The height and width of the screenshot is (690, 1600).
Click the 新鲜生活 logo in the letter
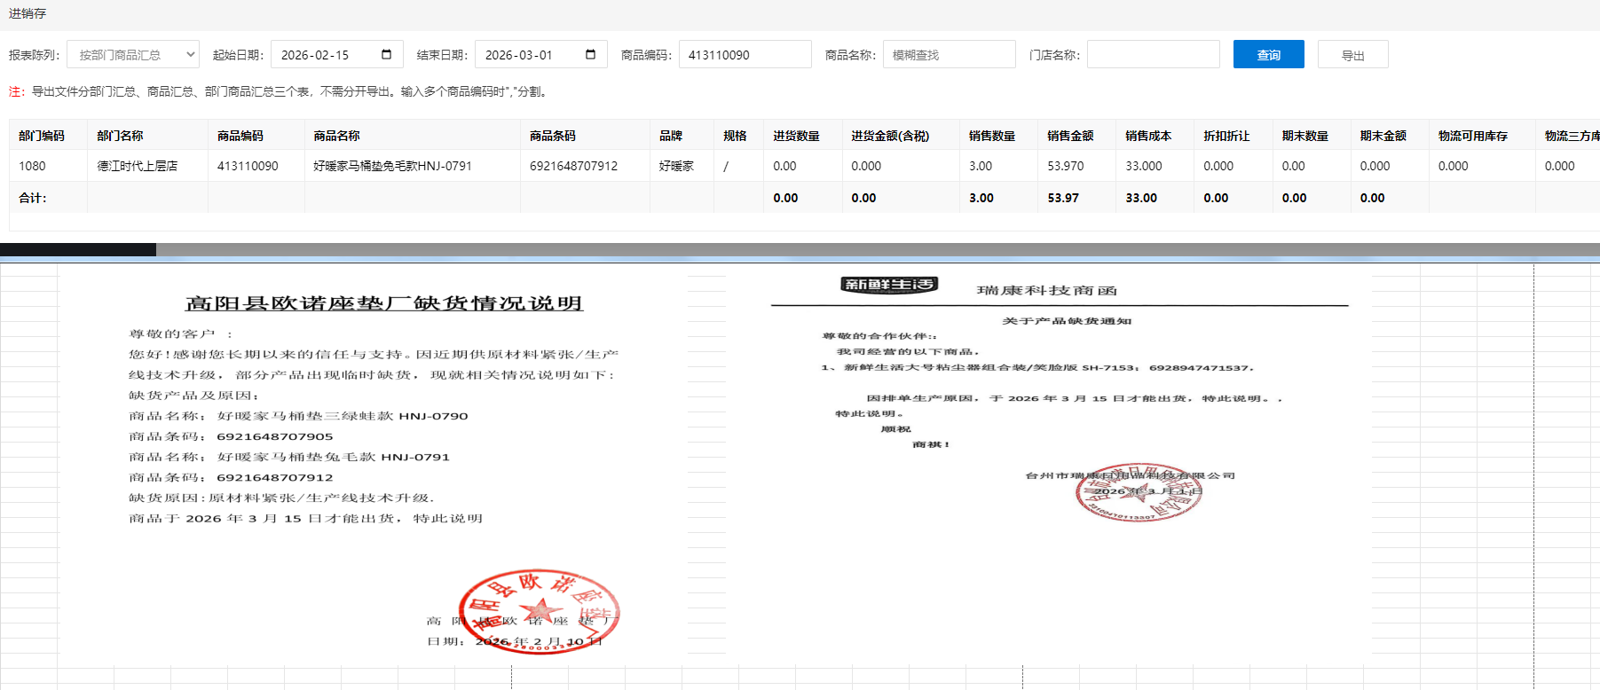[x=888, y=285]
